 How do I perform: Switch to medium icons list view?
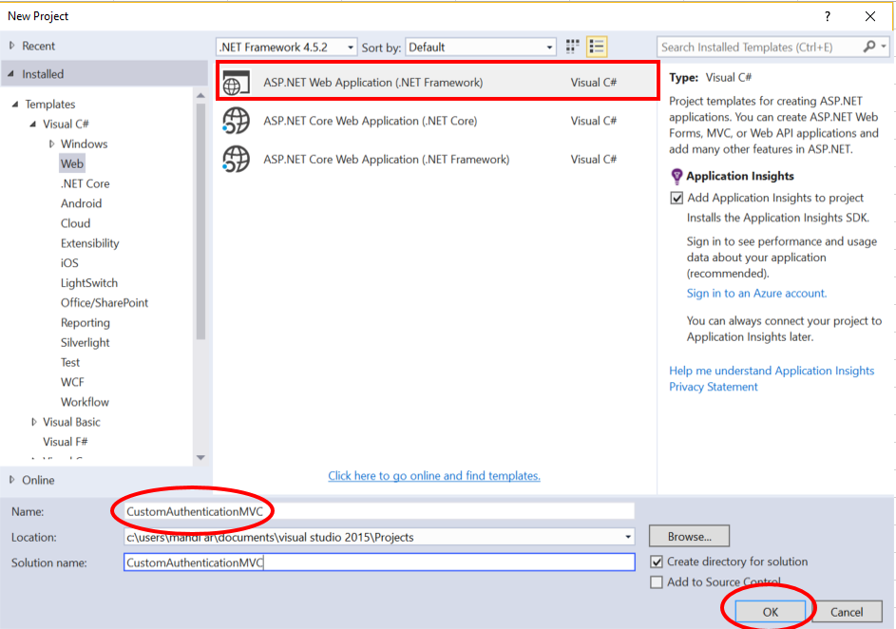(x=597, y=47)
